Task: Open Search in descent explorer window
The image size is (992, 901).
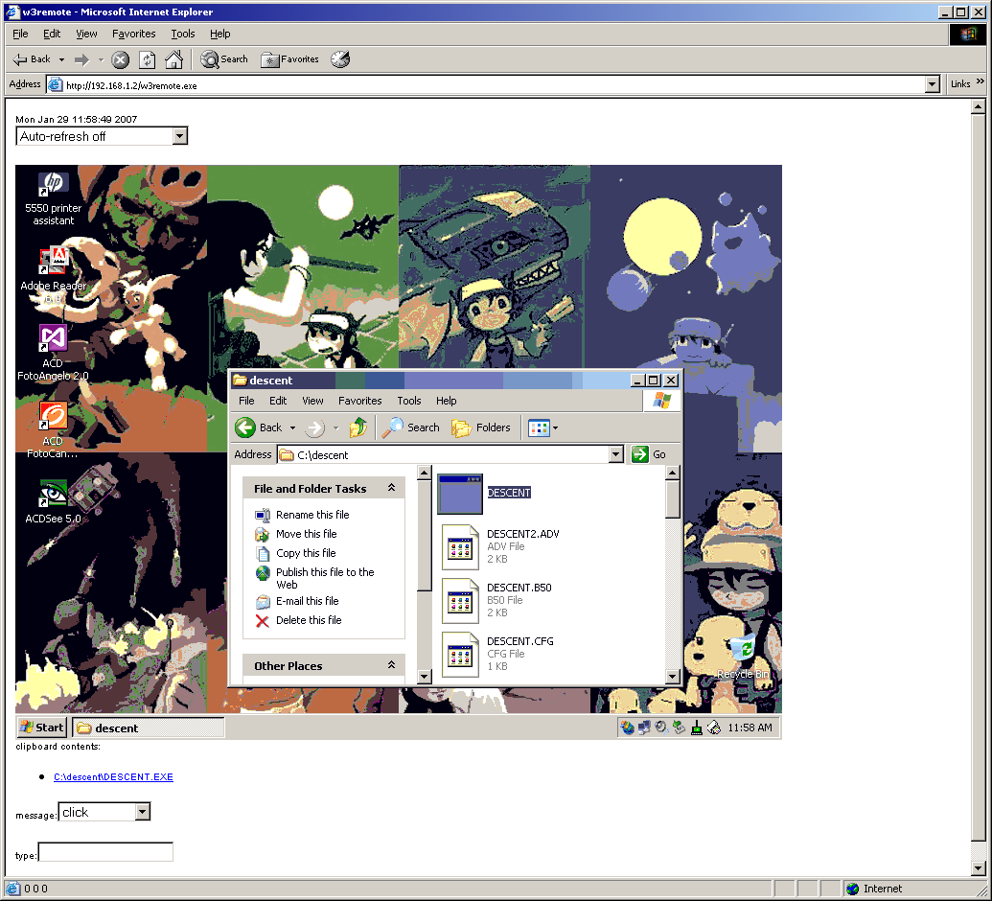Action: [x=410, y=427]
